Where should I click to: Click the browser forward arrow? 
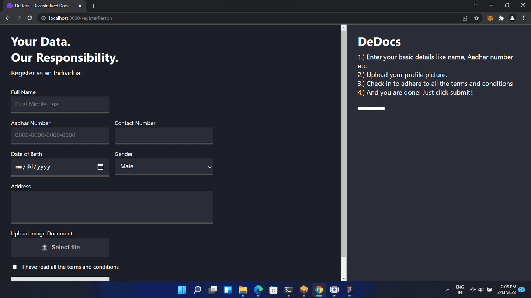click(18, 18)
